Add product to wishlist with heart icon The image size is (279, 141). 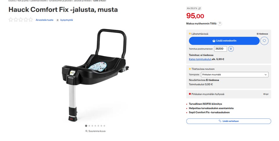(x=264, y=41)
